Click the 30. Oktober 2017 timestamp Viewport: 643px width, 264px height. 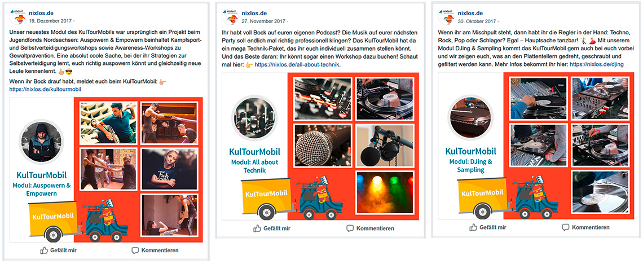click(x=478, y=21)
